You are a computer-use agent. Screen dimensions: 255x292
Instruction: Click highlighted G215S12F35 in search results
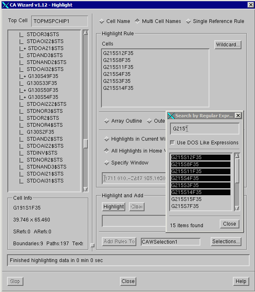[x=201, y=157]
